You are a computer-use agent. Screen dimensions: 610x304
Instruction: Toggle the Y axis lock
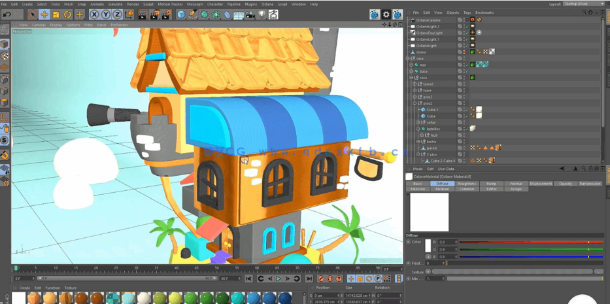[106, 15]
